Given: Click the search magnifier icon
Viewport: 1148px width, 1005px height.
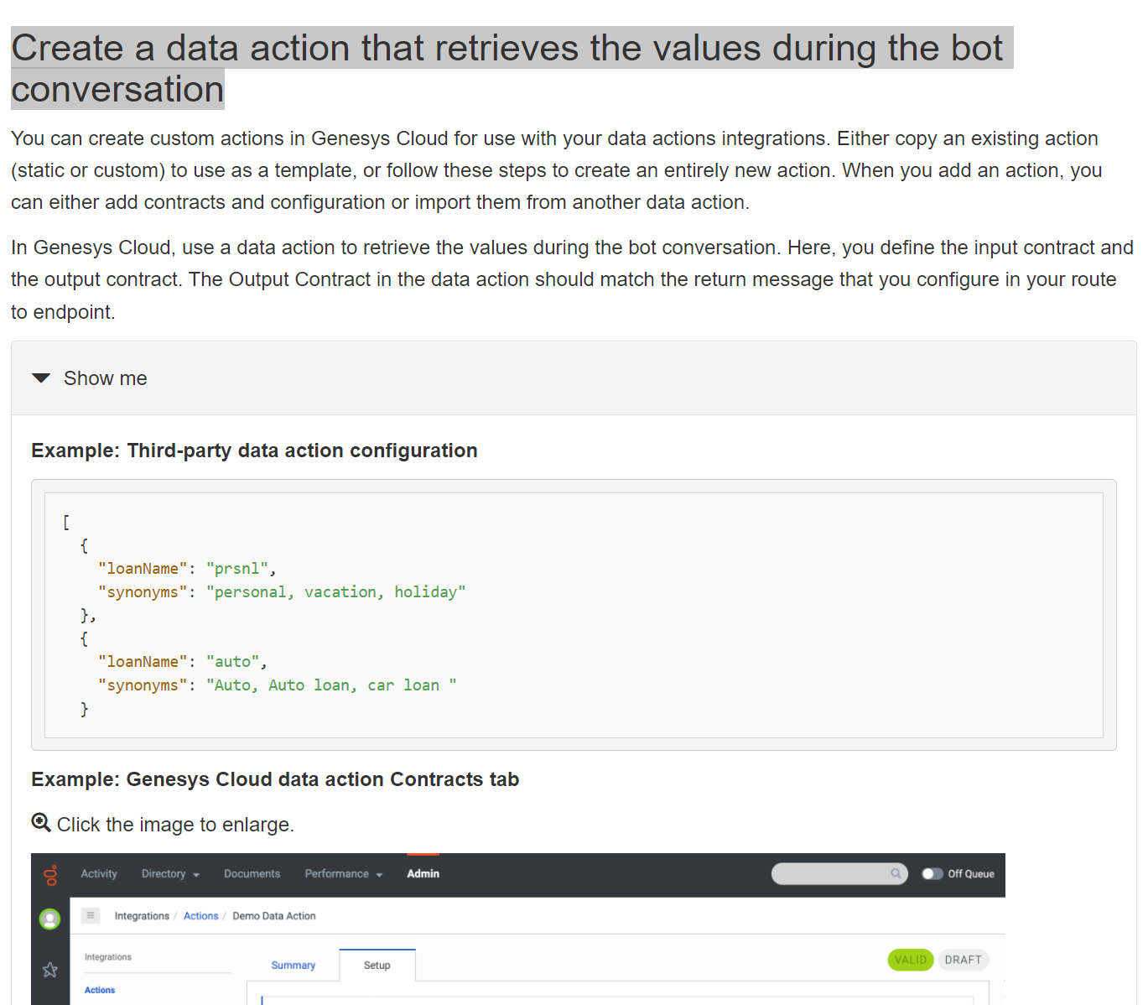Looking at the screenshot, I should [x=896, y=874].
